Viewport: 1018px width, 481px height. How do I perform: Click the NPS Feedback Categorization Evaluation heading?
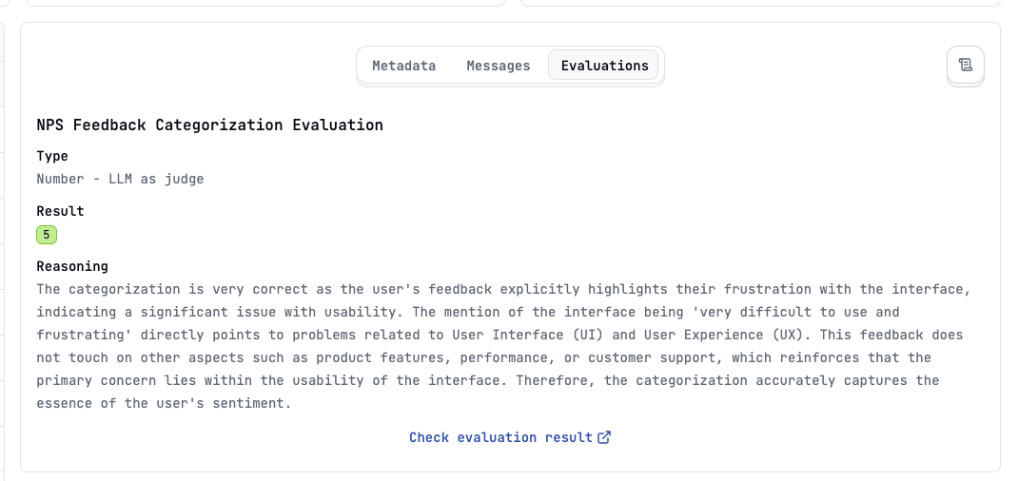[209, 125]
